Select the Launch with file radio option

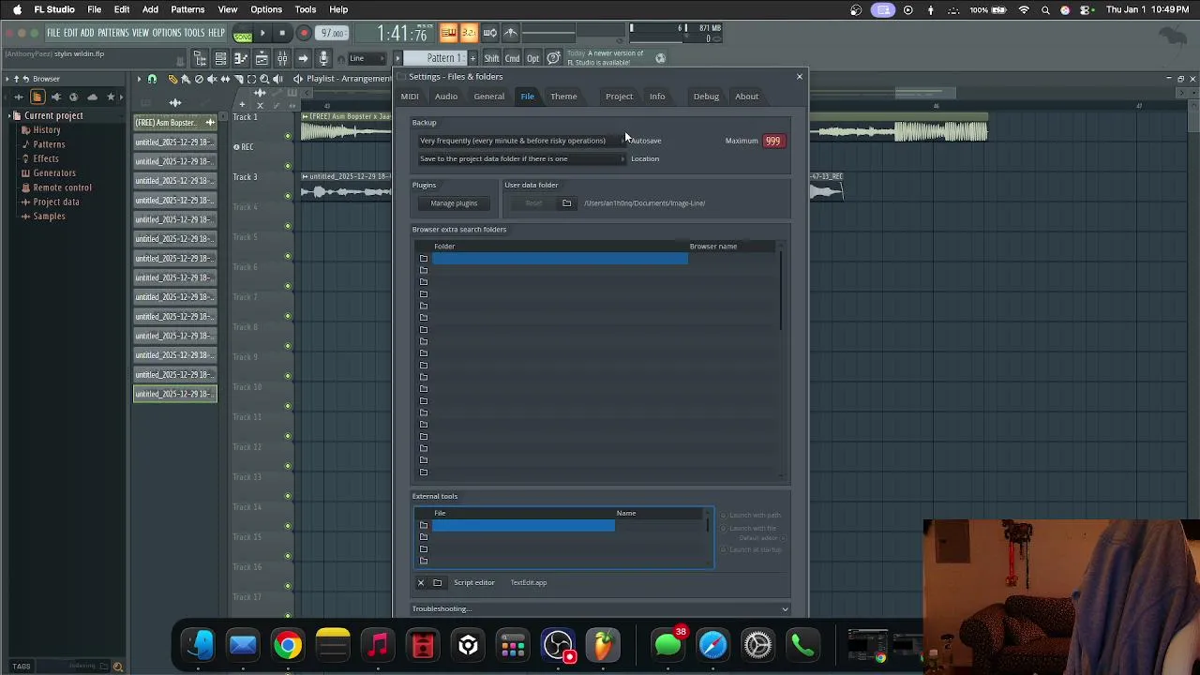point(750,529)
